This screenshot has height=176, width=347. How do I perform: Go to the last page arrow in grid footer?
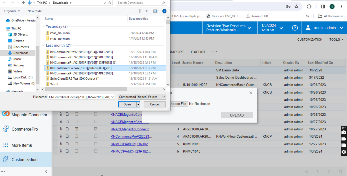[340, 171]
